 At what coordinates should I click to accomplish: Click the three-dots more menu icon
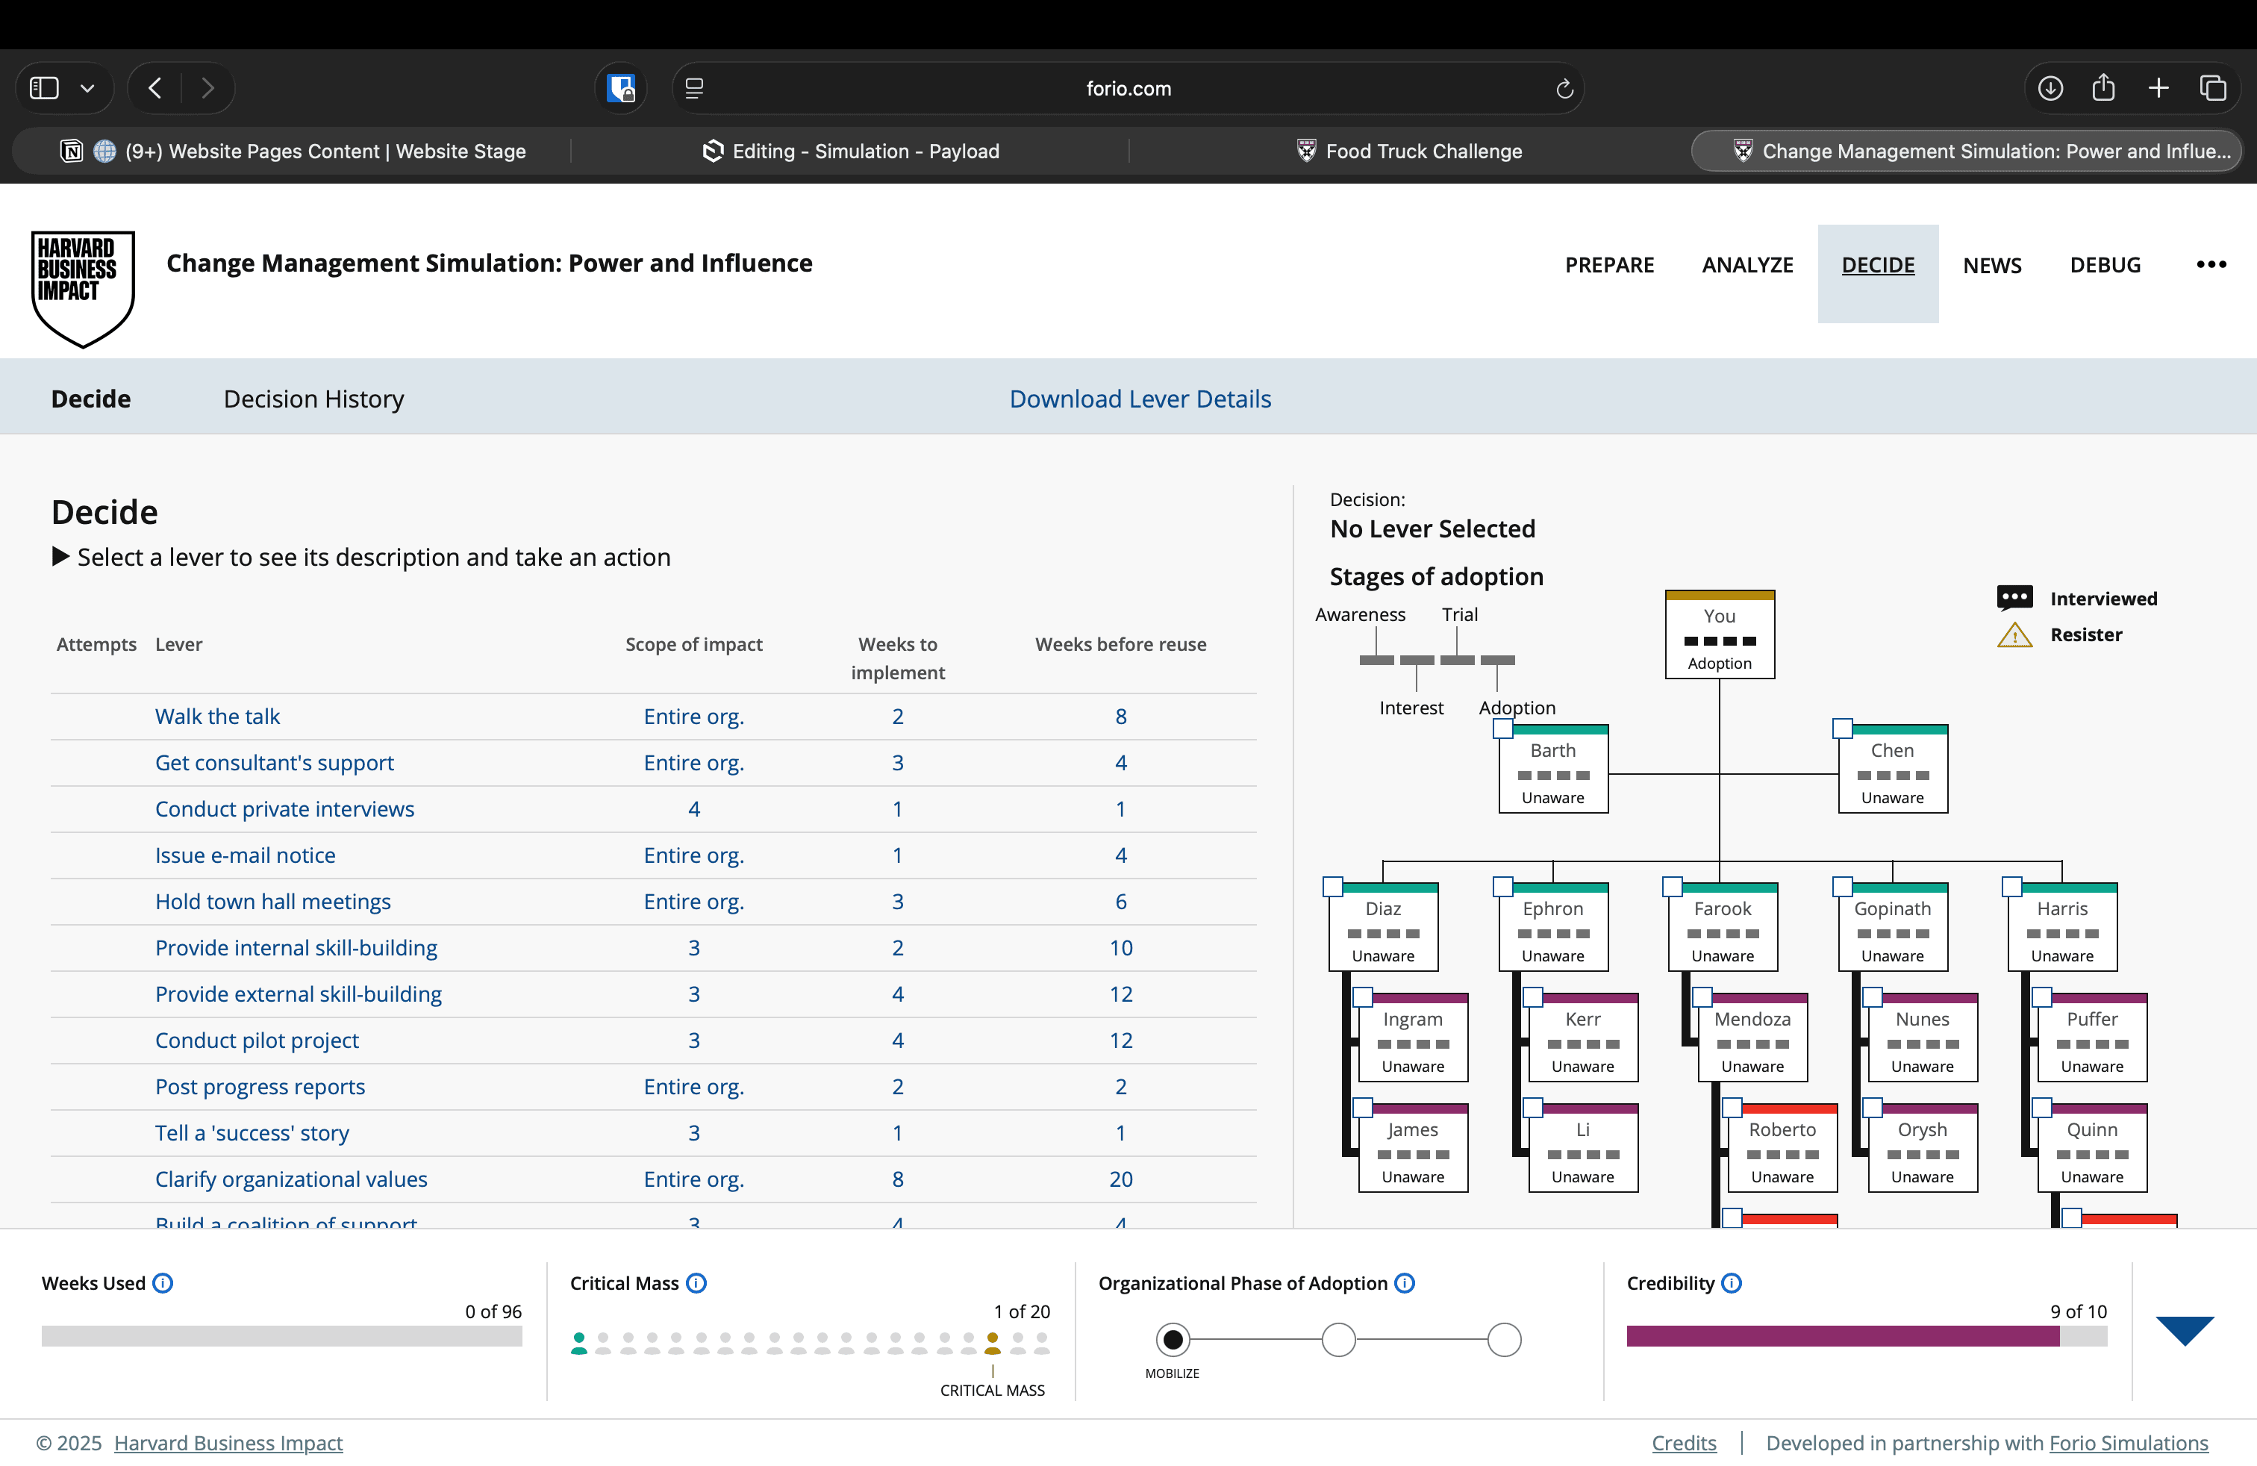pos(2211,264)
